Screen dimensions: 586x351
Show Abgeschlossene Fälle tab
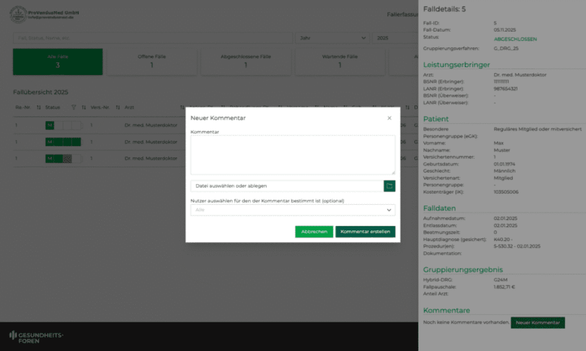pos(246,61)
